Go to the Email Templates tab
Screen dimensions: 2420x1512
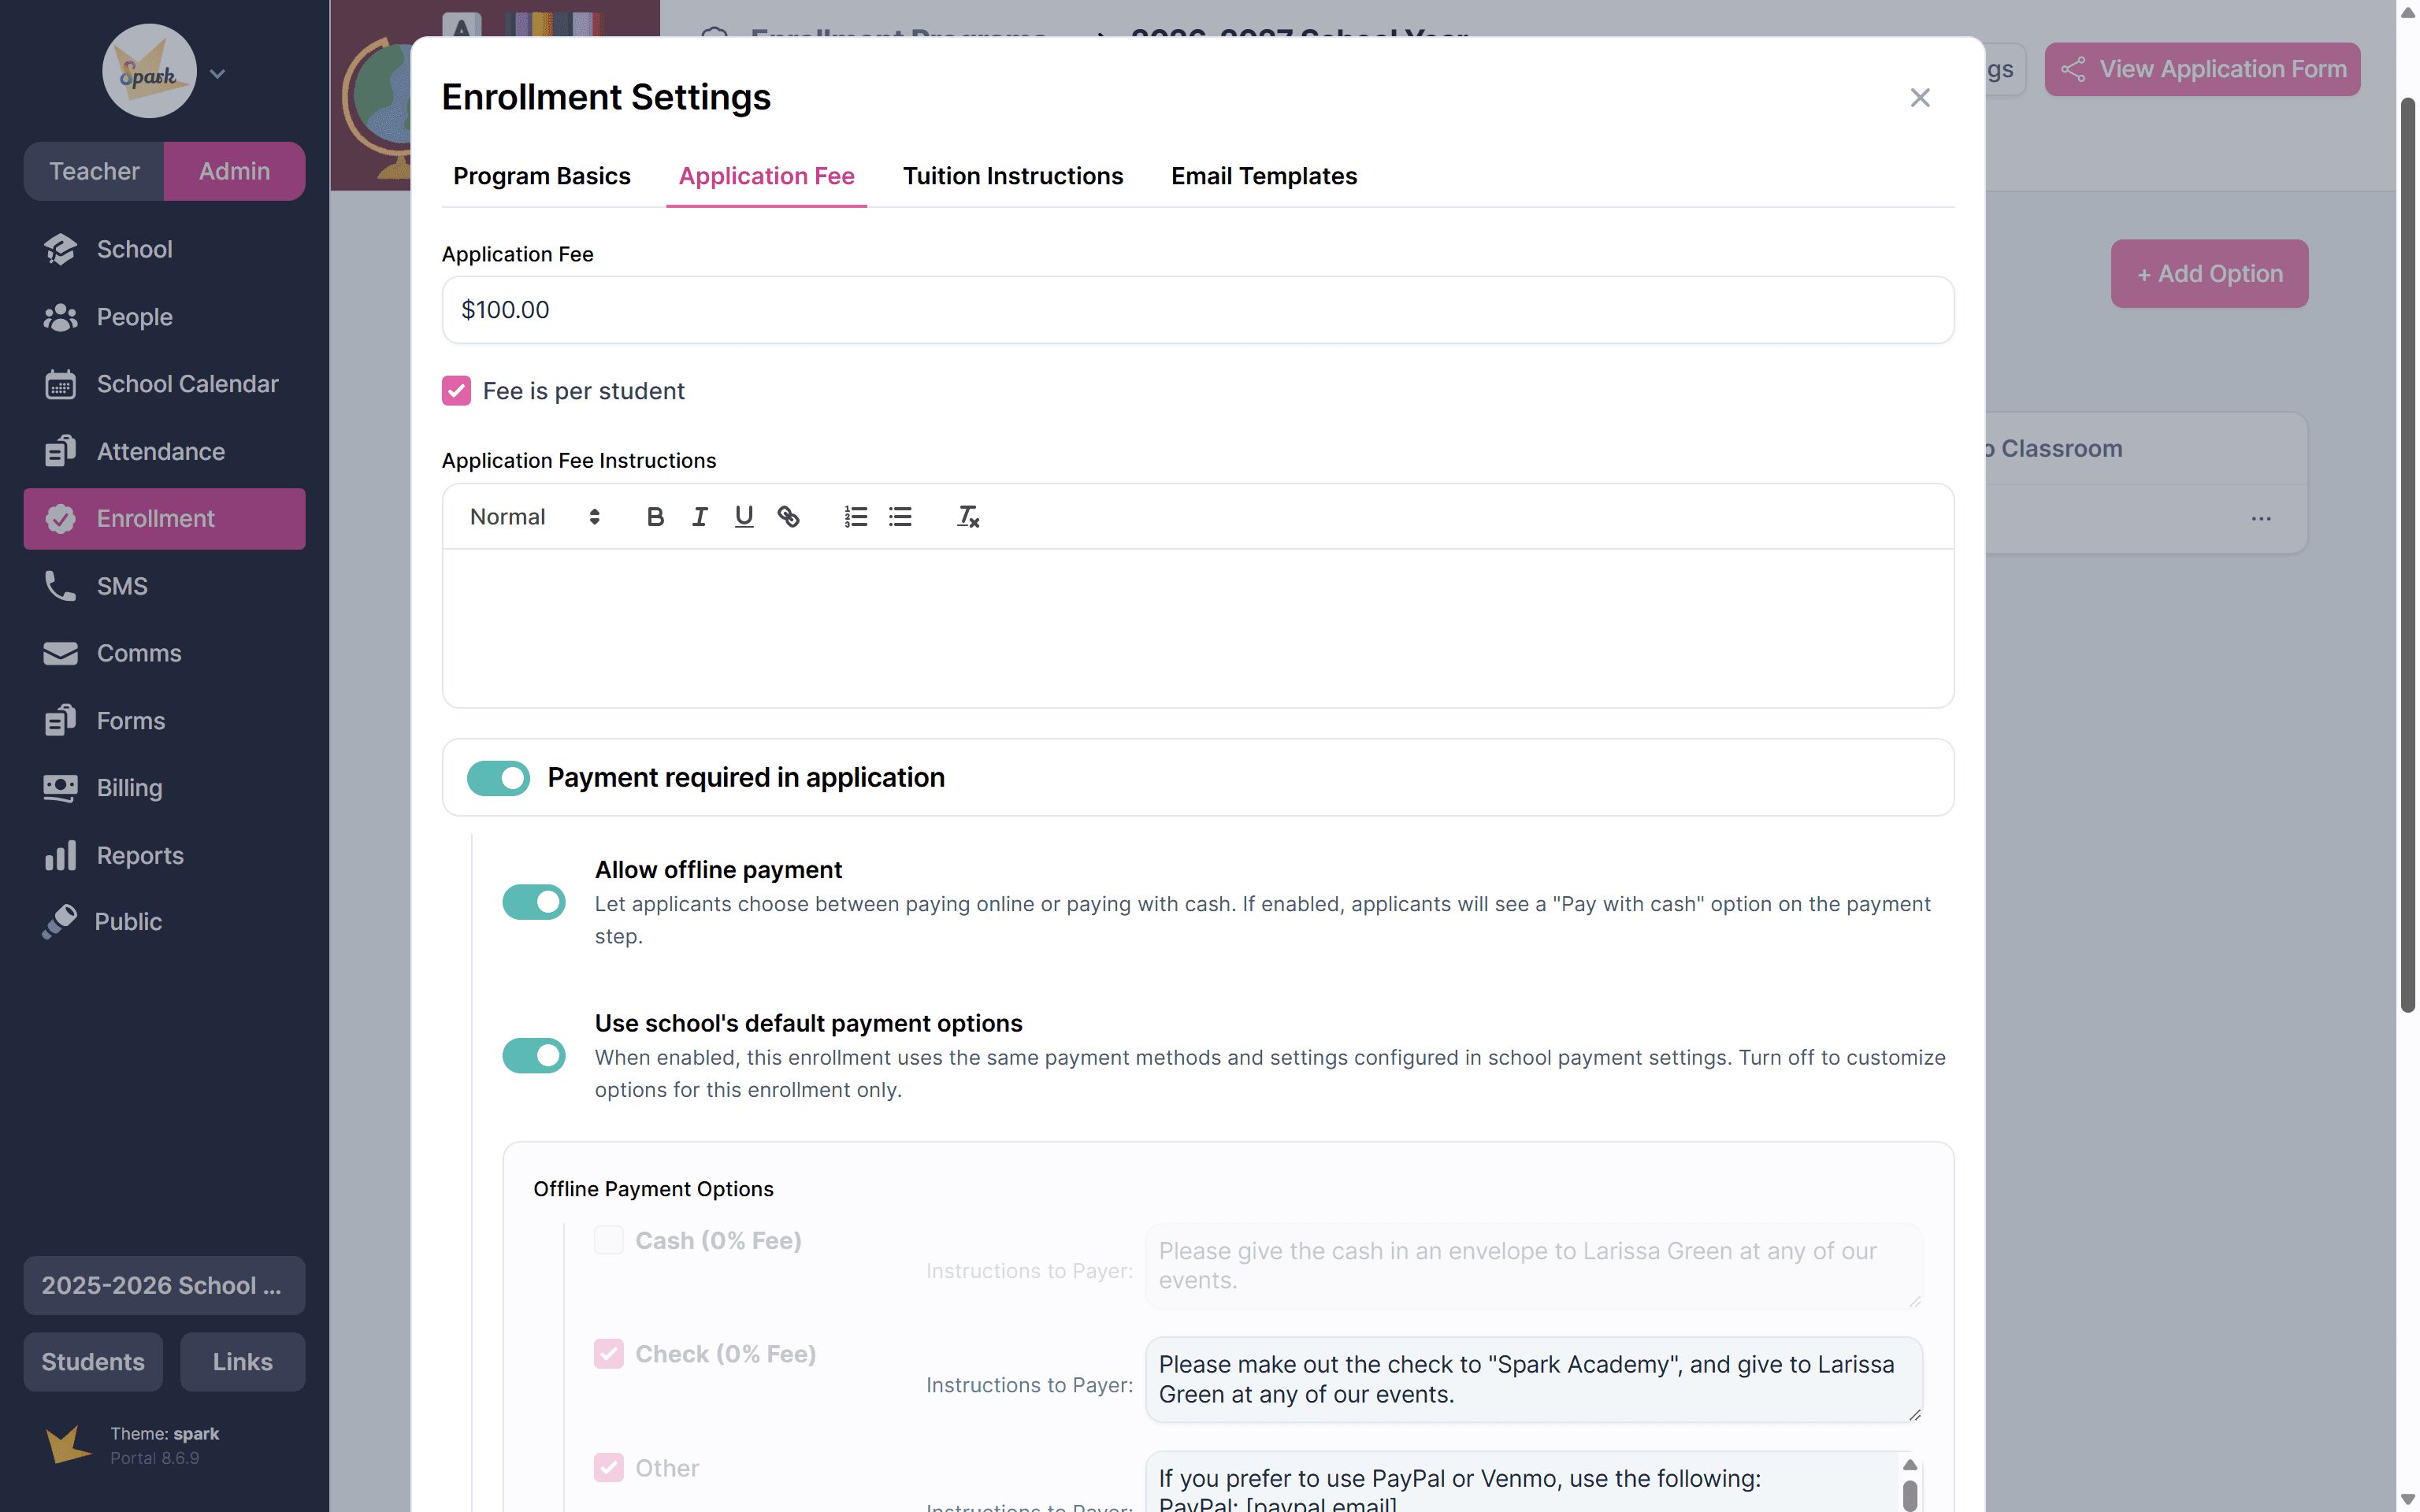tap(1264, 176)
